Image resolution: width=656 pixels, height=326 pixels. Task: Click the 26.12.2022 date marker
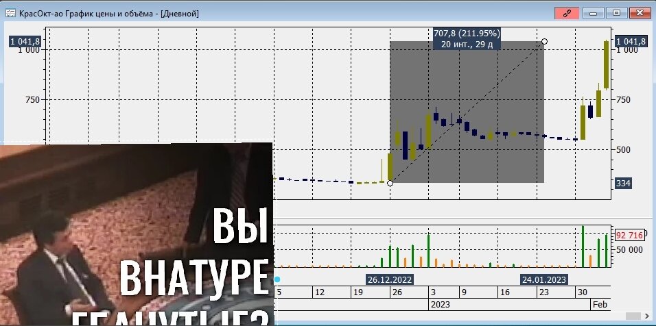[x=390, y=279]
